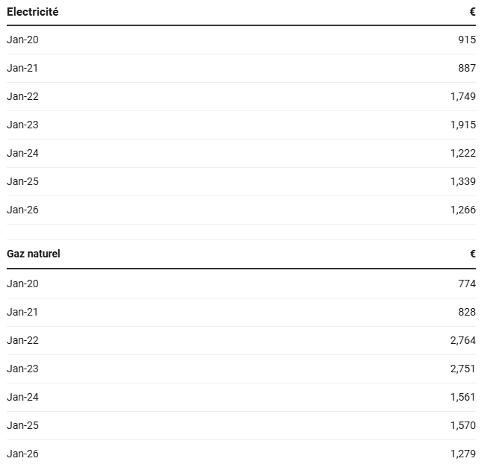493x473 pixels.
Task: Click the 1,570 gas value
Action: point(463,425)
